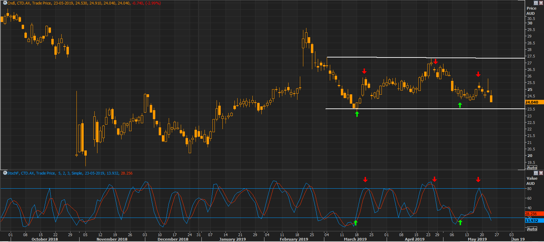Screen dimensions: 544x242
Task: Click the blue 13.932 value in the StochF header
Action: tap(113, 173)
